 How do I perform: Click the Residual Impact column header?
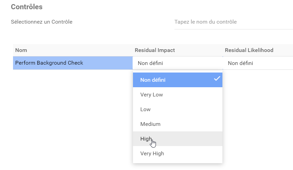pos(155,50)
